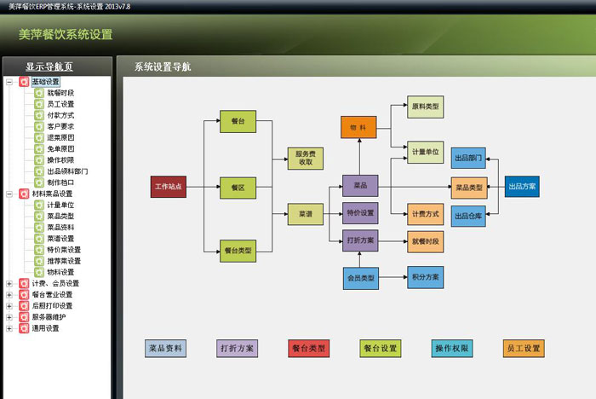Select 制作档口 in the navigation tree
596x399 pixels.
pos(60,182)
